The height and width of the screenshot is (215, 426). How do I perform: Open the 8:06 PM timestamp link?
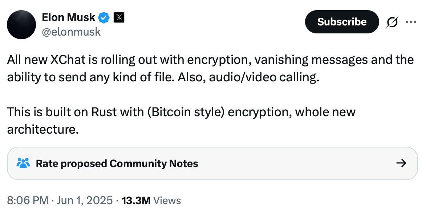28,200
